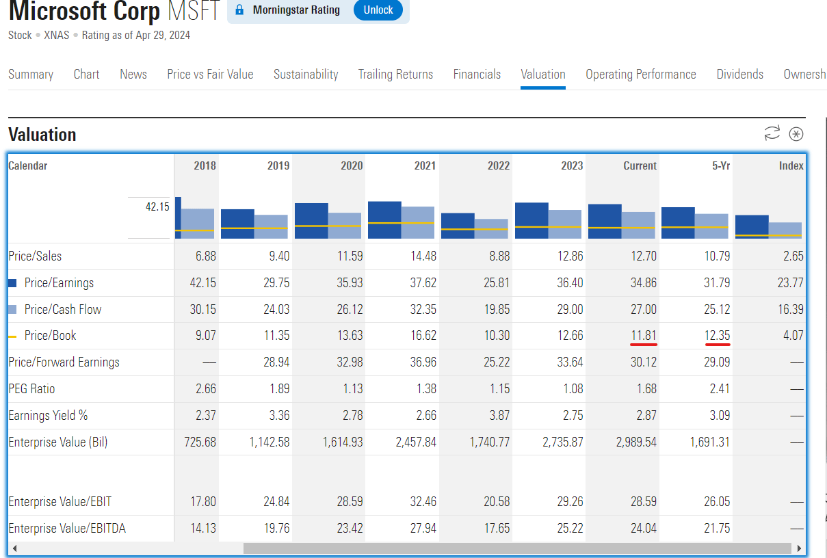Click the left arrow of the horizontal scrollbar
This screenshot has width=827, height=558.
14,548
